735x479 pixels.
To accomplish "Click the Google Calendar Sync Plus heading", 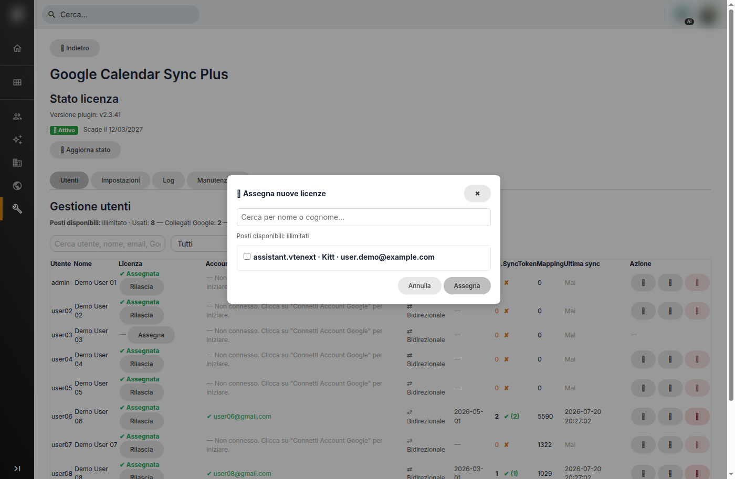I will tap(139, 74).
